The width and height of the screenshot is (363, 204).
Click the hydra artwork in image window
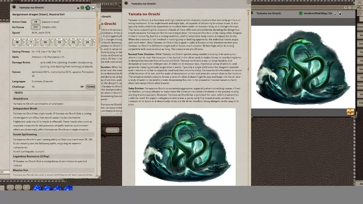pos(303,67)
